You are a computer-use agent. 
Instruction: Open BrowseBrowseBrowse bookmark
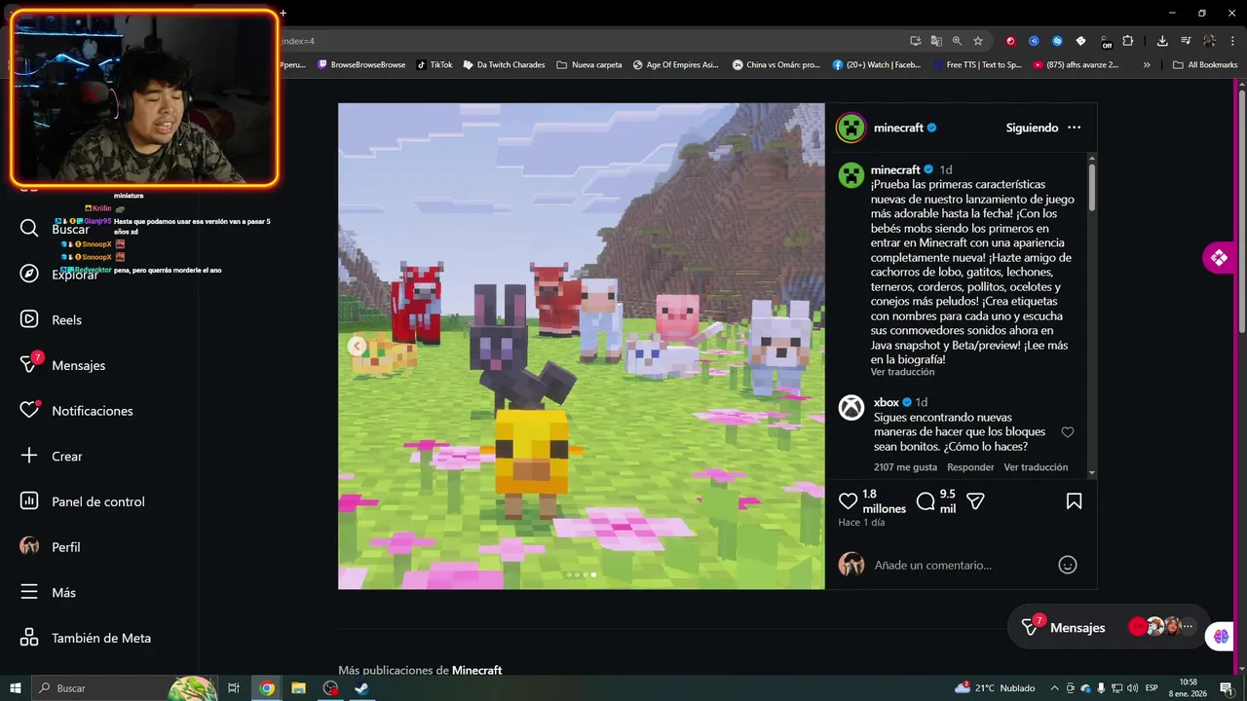coord(361,65)
